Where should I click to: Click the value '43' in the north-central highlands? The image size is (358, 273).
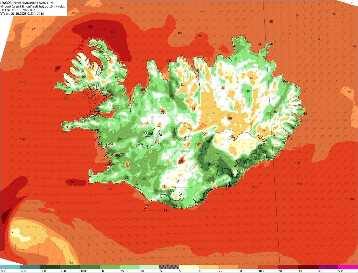click(194, 109)
